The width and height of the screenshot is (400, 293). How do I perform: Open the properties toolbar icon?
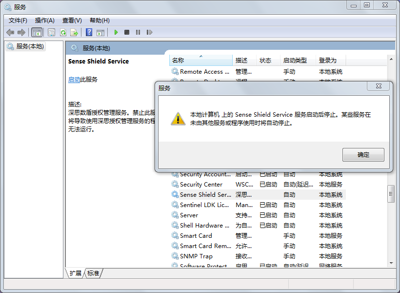[52, 32]
